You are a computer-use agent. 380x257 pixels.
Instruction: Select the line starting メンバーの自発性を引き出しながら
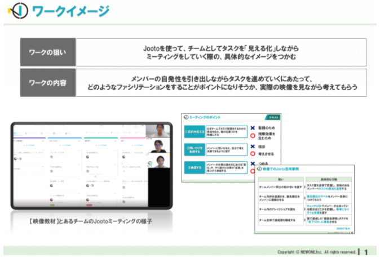pyautogui.click(x=222, y=79)
